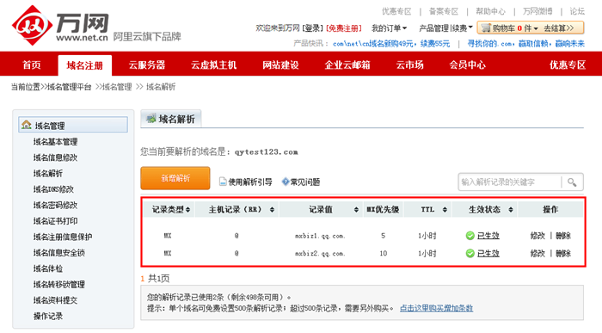This screenshot has width=602, height=333.
Task: Click 去结算 checkout button
Action: (559, 28)
